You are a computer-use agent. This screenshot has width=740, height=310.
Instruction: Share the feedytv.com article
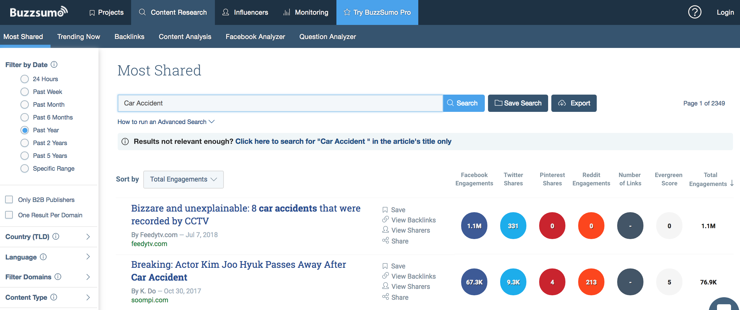[395, 241]
